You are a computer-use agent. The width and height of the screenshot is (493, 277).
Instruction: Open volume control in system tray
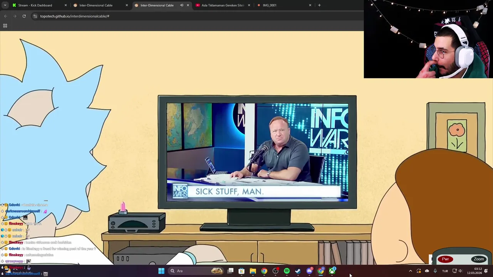tap(460, 271)
